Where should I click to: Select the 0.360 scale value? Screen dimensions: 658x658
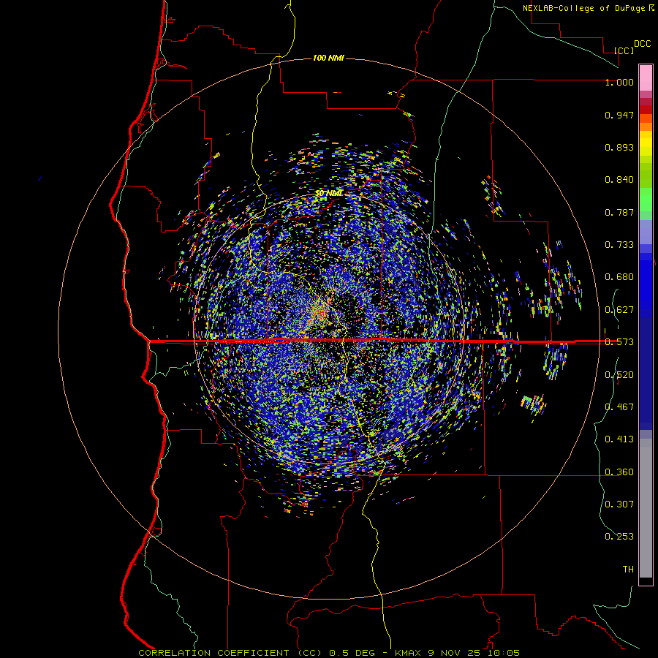[x=619, y=472]
